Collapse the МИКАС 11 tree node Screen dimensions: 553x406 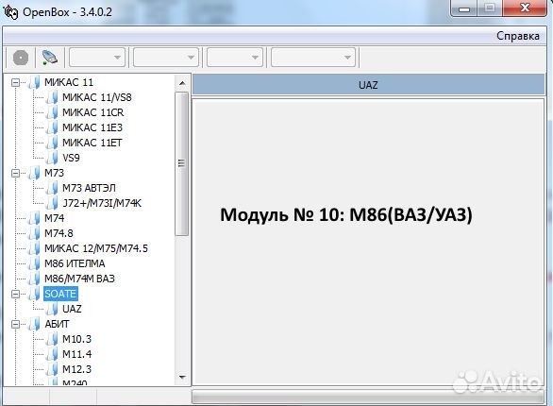coord(15,82)
